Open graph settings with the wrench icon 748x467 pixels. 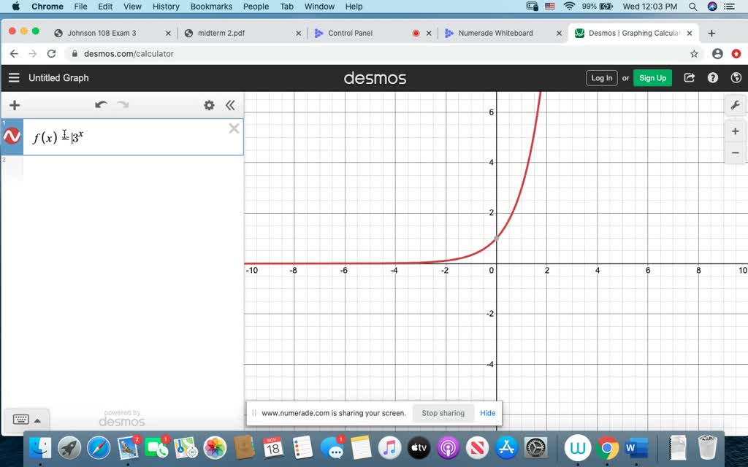pyautogui.click(x=736, y=104)
